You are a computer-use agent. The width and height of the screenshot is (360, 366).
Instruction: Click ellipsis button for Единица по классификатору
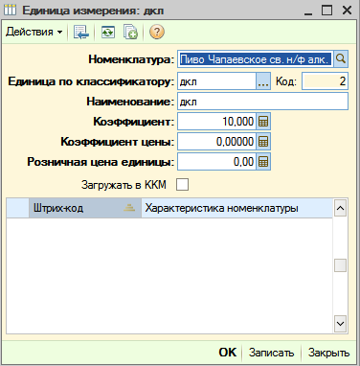click(263, 81)
